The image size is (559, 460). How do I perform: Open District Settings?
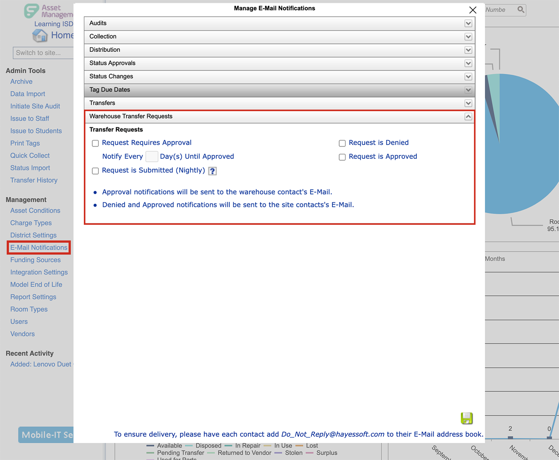click(x=33, y=235)
